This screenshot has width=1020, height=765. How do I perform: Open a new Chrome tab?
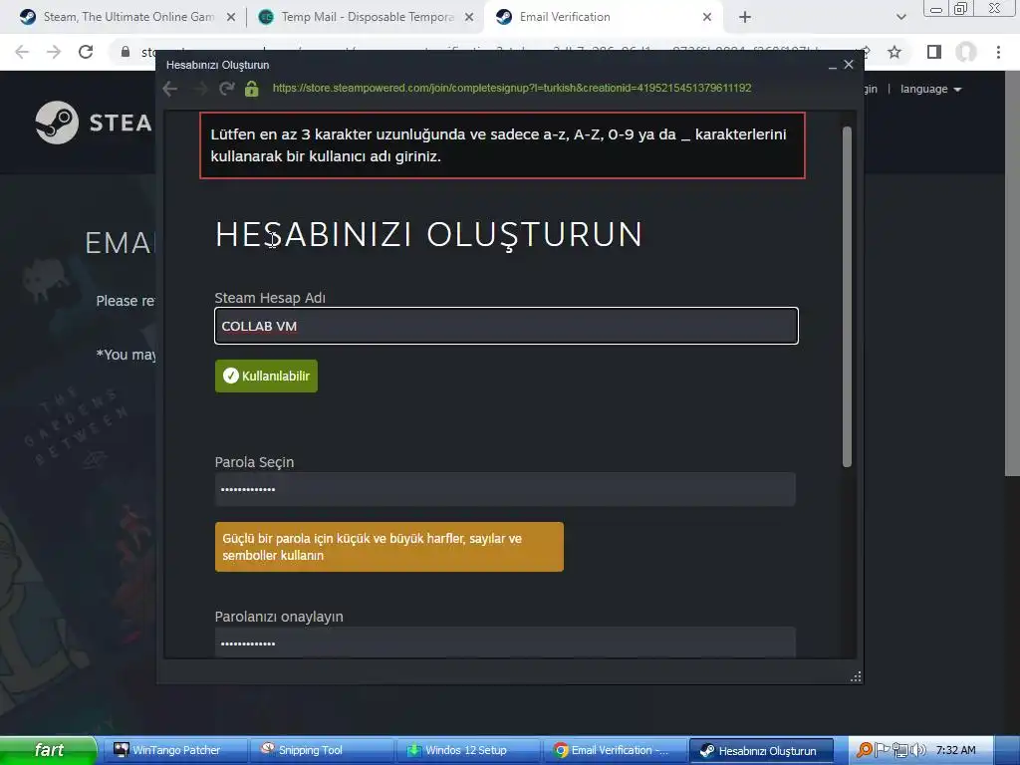coord(745,18)
